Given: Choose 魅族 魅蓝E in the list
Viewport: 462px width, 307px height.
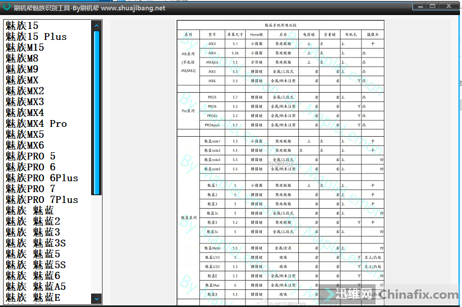Looking at the screenshot, I should 33,298.
